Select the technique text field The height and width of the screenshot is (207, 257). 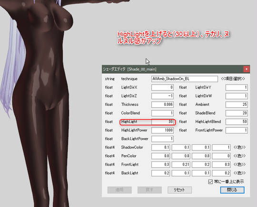coord(185,79)
